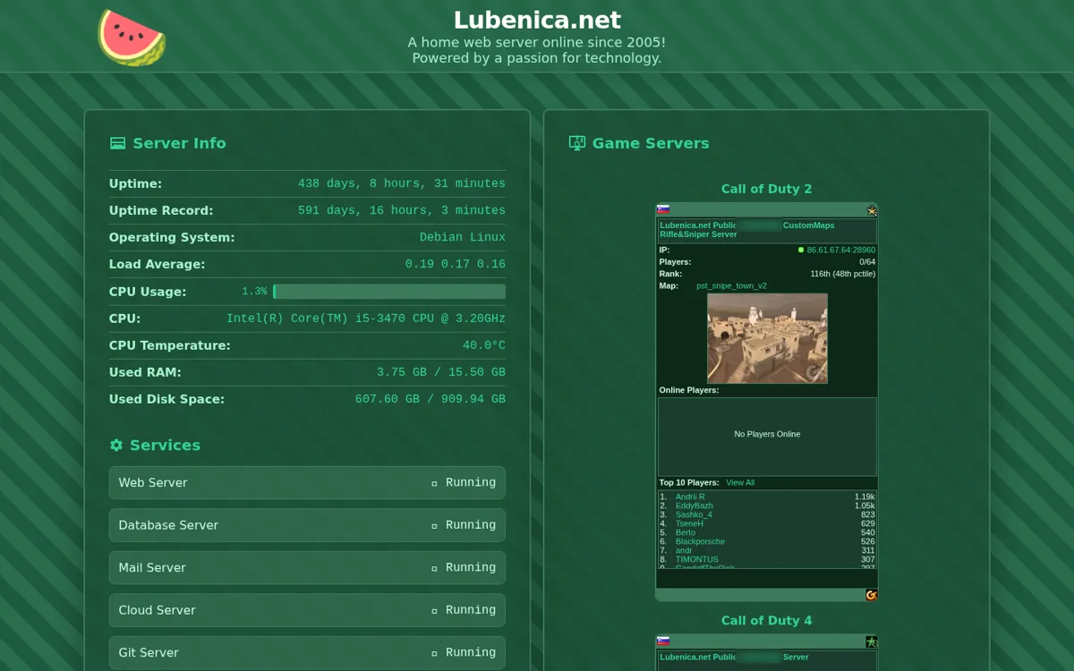This screenshot has height=671, width=1074.
Task: Select the Mail Server service row
Action: point(307,567)
